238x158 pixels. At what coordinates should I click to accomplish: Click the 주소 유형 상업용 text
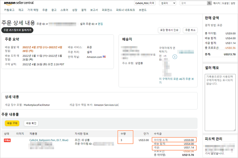pyautogui.click(x=132, y=63)
